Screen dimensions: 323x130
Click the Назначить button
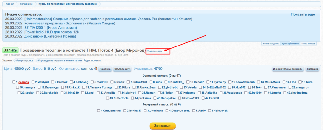105,69
